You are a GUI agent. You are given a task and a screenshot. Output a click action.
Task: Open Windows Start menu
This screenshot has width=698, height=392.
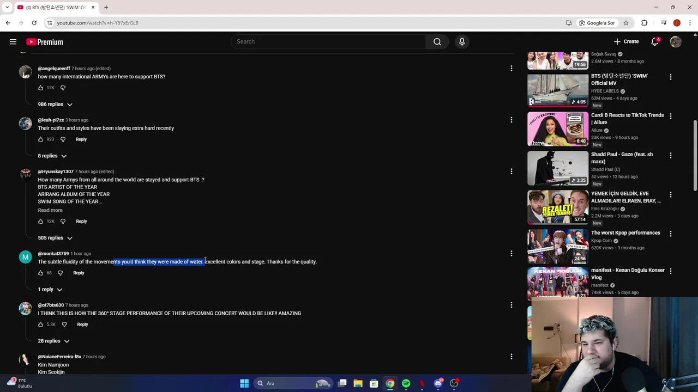[x=244, y=383]
